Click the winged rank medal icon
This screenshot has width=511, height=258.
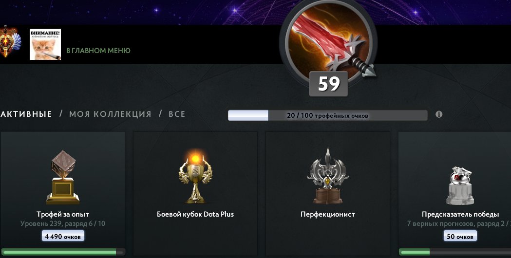pos(10,42)
